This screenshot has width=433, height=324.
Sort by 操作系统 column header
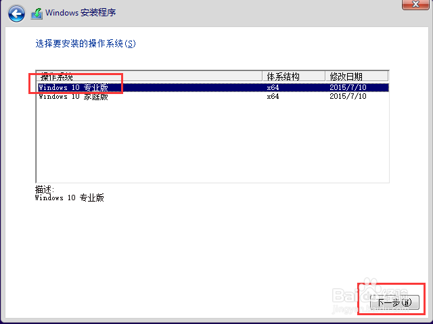click(x=150, y=76)
